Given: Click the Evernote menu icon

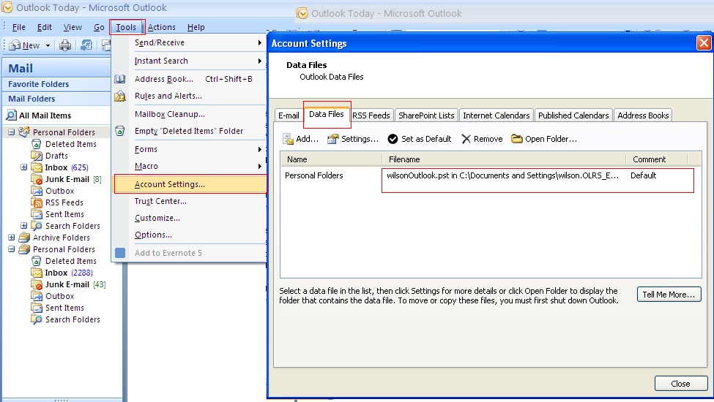Looking at the screenshot, I should (x=120, y=253).
